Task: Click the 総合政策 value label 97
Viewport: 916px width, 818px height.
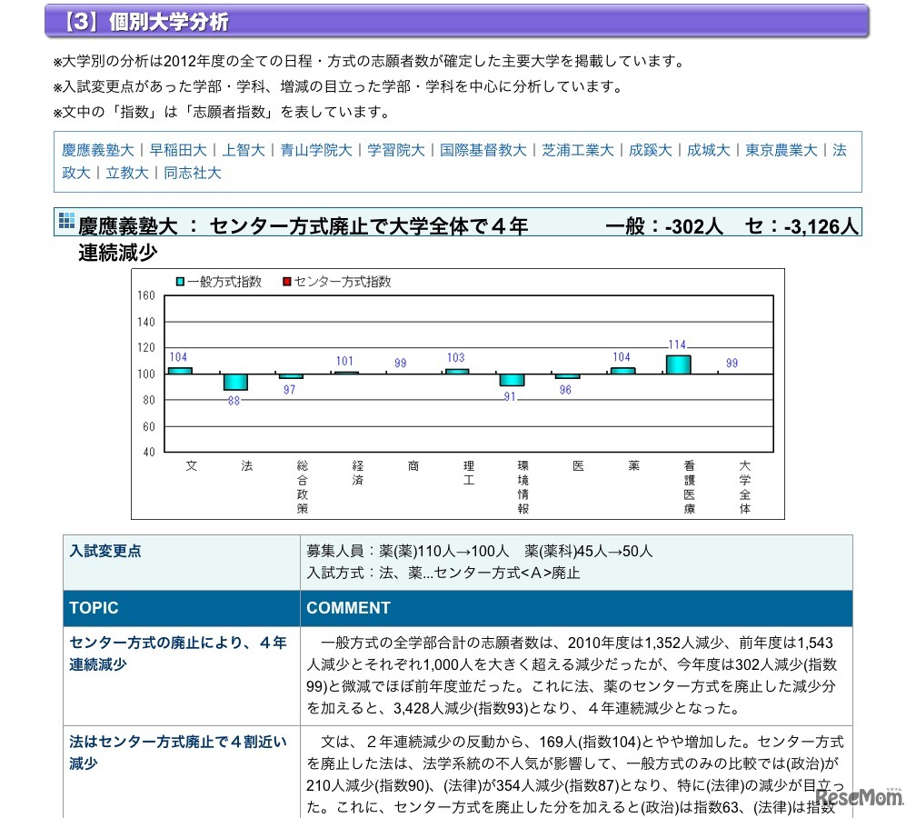Action: click(x=289, y=390)
